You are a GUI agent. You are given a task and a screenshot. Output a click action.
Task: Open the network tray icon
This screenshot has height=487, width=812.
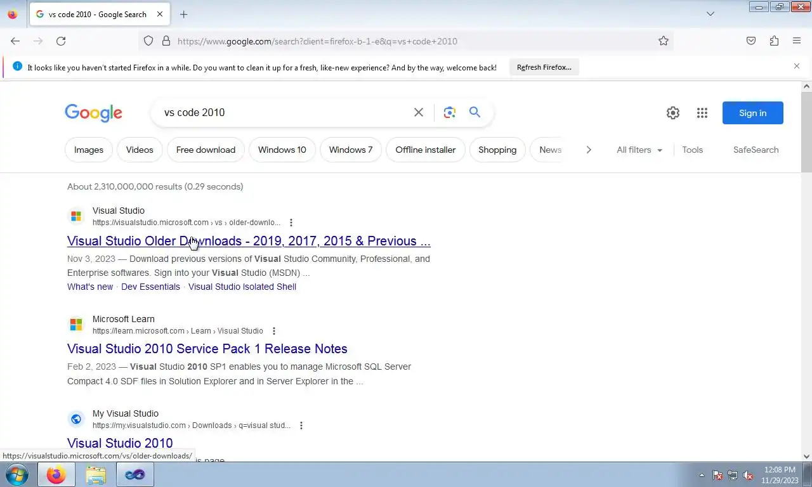tap(733, 475)
